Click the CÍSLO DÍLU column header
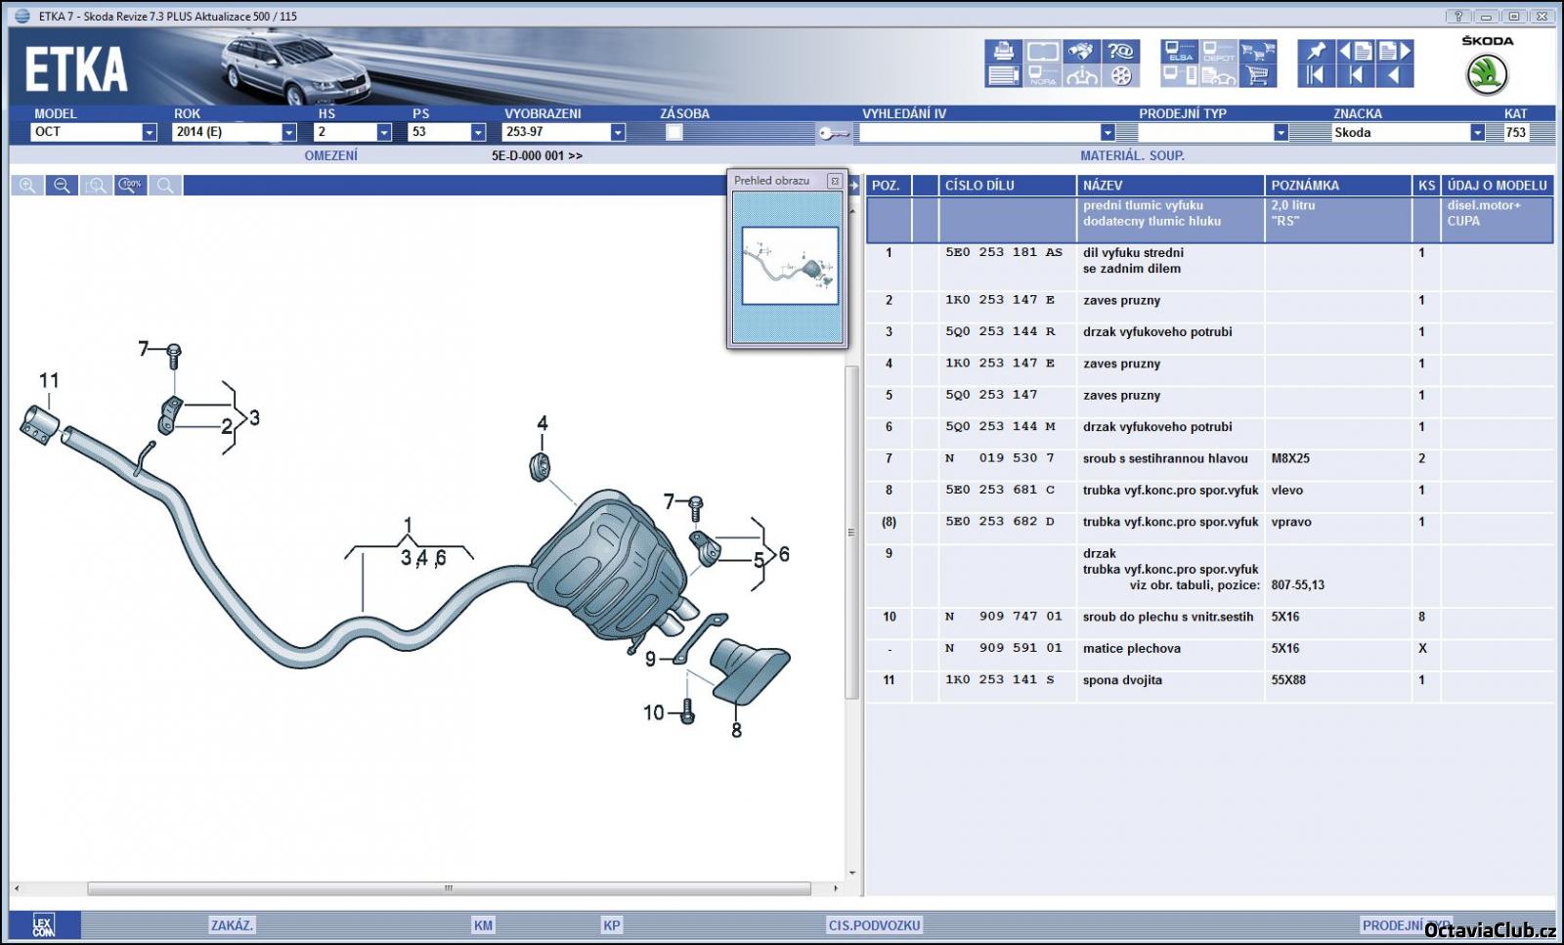 click(979, 185)
